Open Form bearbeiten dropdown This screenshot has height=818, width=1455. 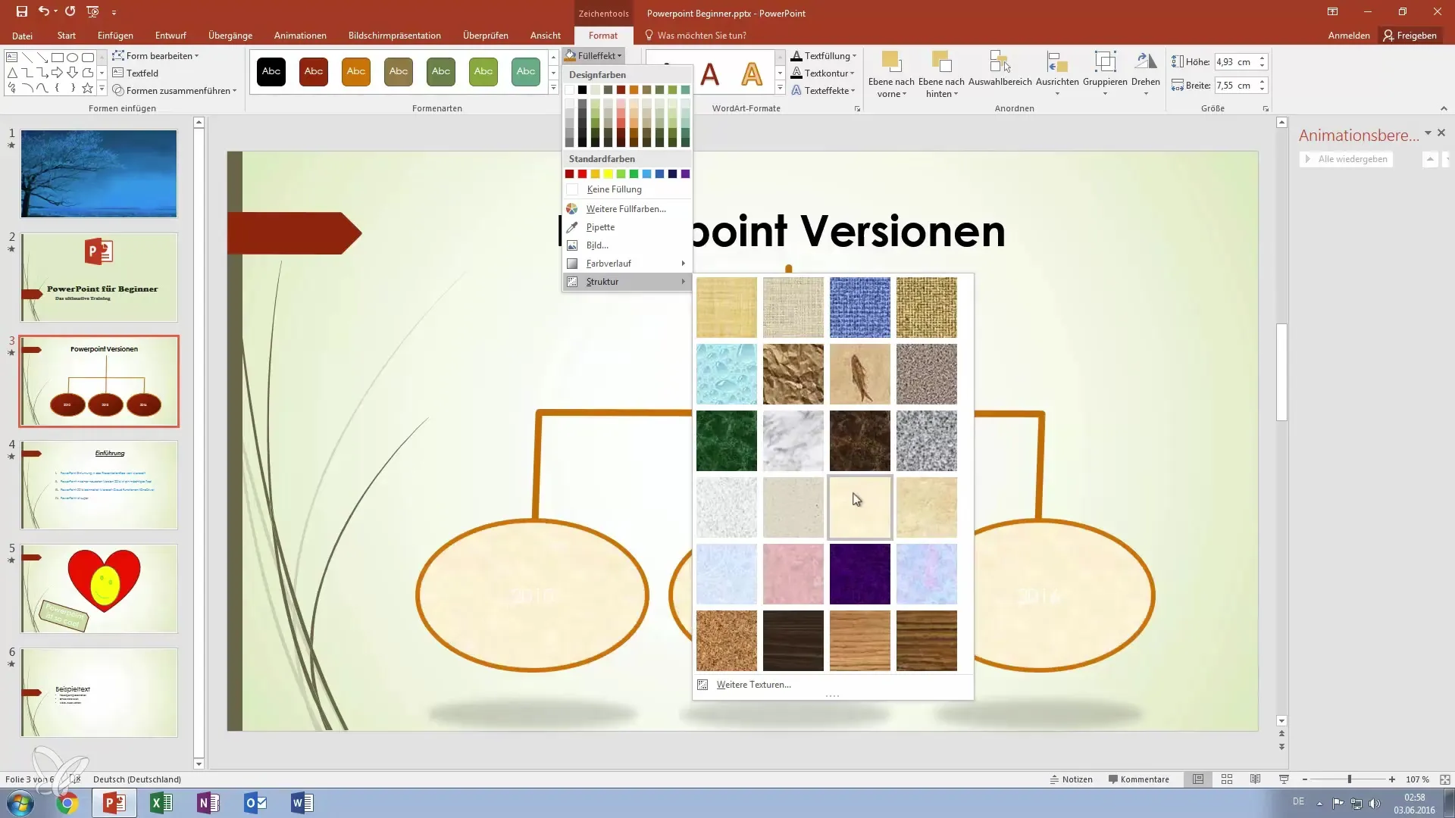[155, 55]
